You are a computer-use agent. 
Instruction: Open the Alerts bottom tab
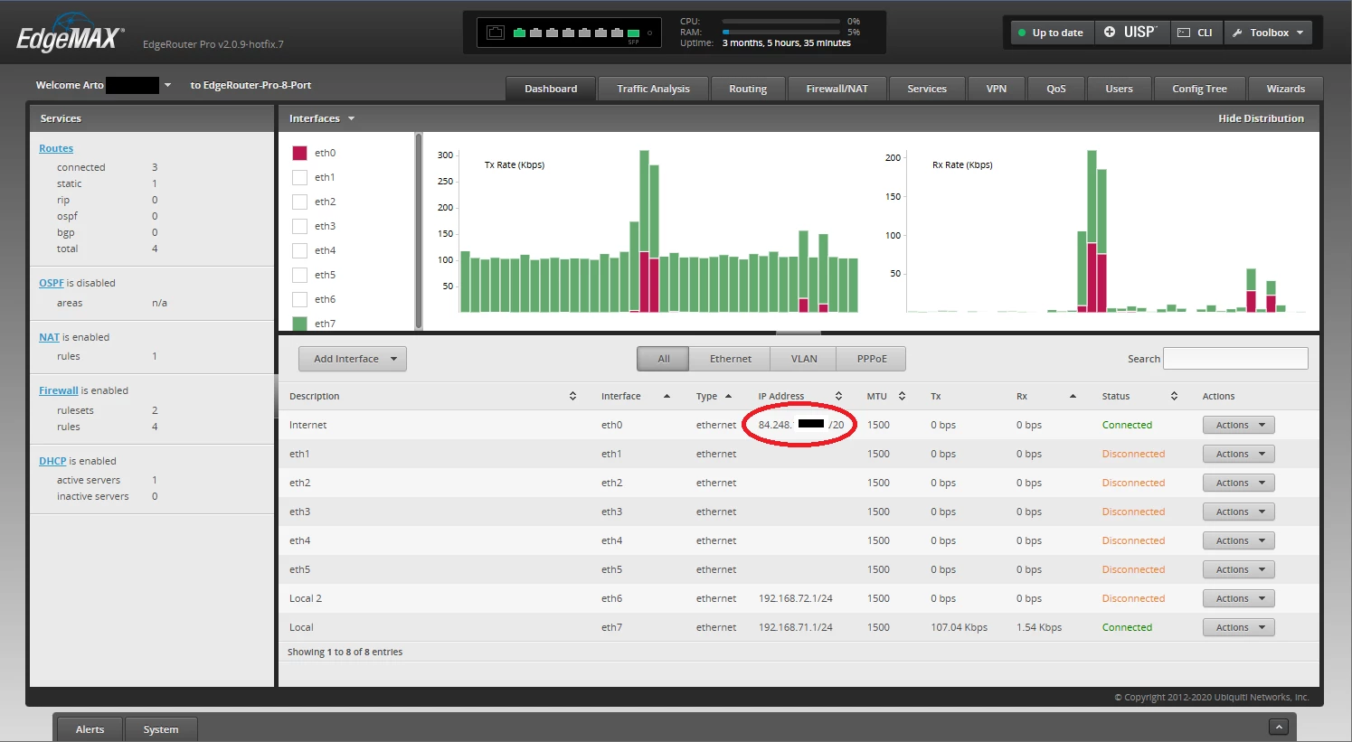(90, 729)
